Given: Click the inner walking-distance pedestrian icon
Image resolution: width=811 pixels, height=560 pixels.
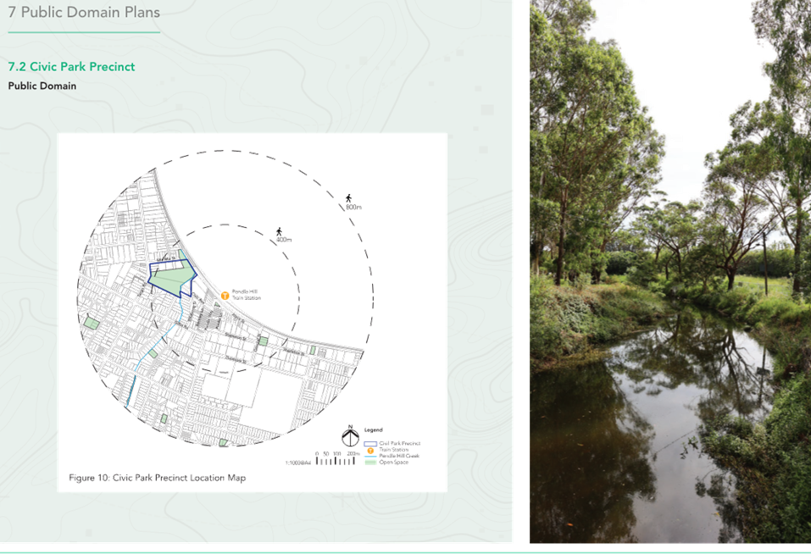Looking at the screenshot, I should [x=279, y=230].
